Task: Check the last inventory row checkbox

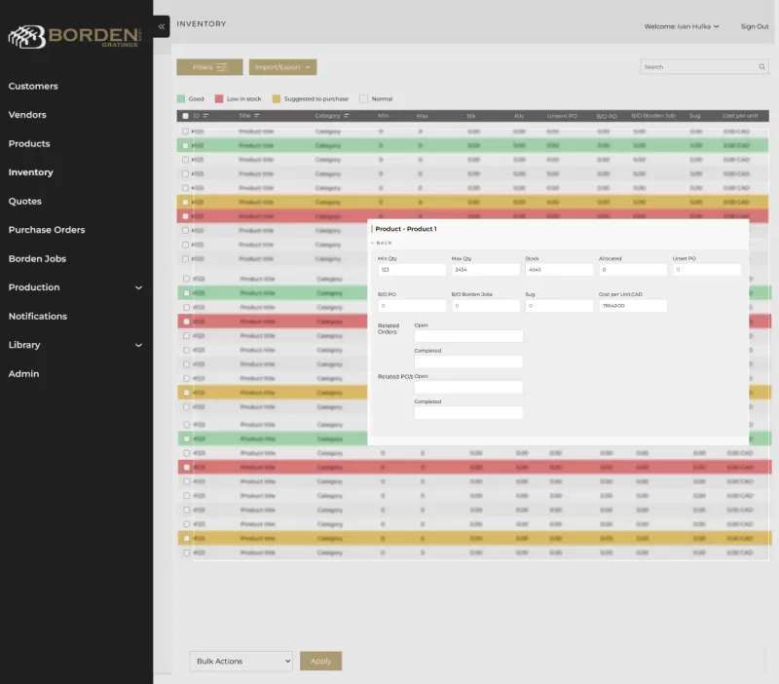Action: click(185, 552)
